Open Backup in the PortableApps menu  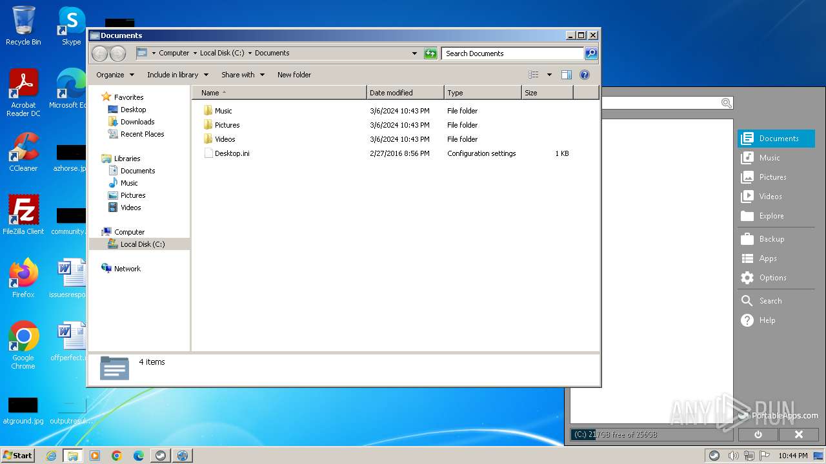(x=776, y=239)
